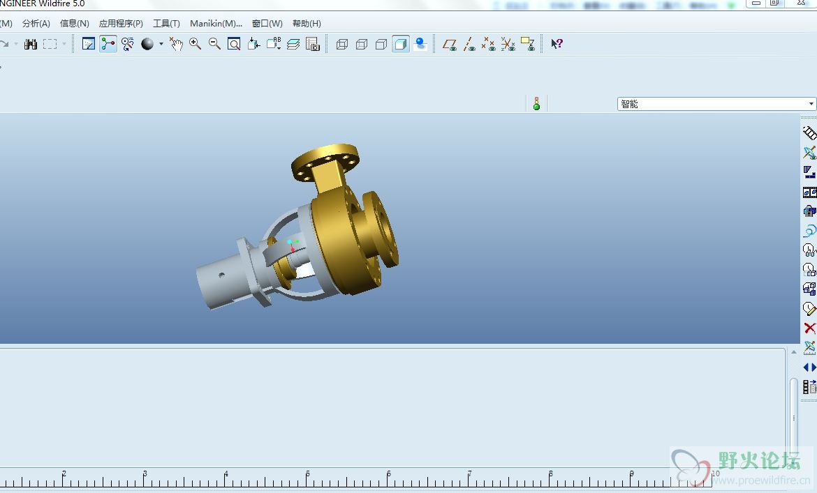
Task: Toggle the spin center display button
Action: (x=127, y=44)
